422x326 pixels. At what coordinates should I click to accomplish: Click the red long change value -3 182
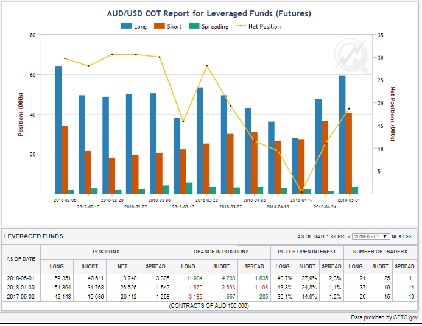(195, 296)
